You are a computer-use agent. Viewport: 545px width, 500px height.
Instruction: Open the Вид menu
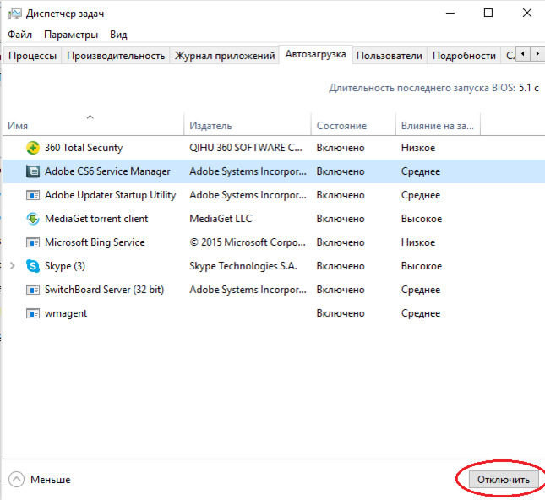[x=118, y=35]
